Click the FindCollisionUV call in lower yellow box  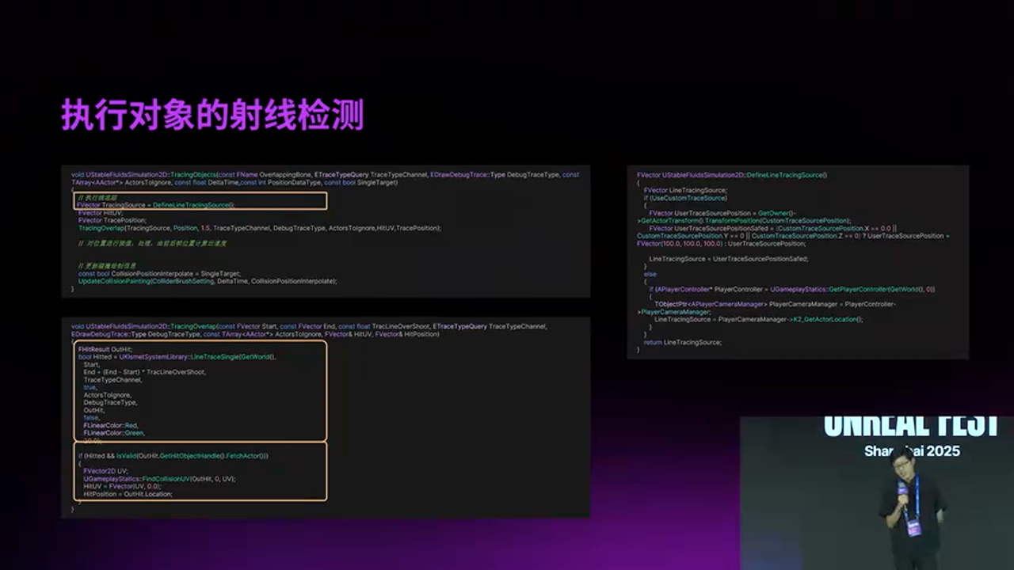pyautogui.click(x=168, y=479)
